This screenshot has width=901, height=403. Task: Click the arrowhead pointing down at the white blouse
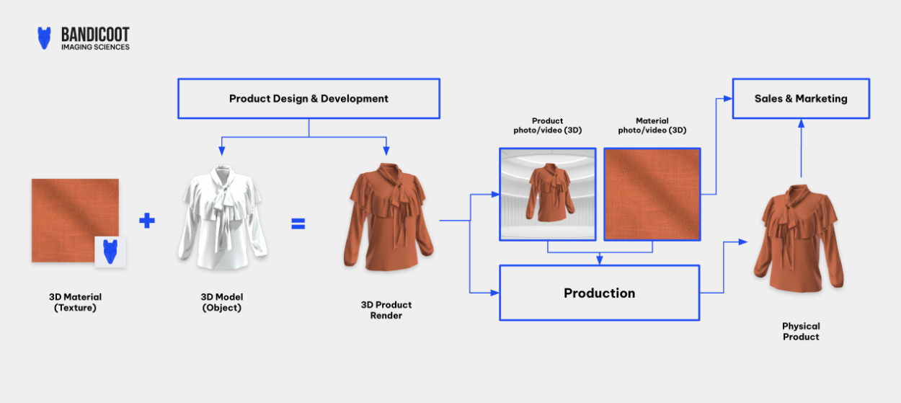tap(221, 150)
